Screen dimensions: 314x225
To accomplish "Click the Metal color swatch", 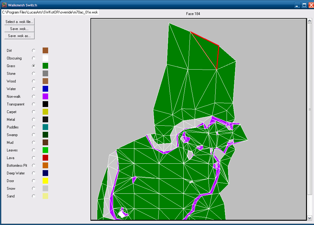I will pyautogui.click(x=45, y=120).
